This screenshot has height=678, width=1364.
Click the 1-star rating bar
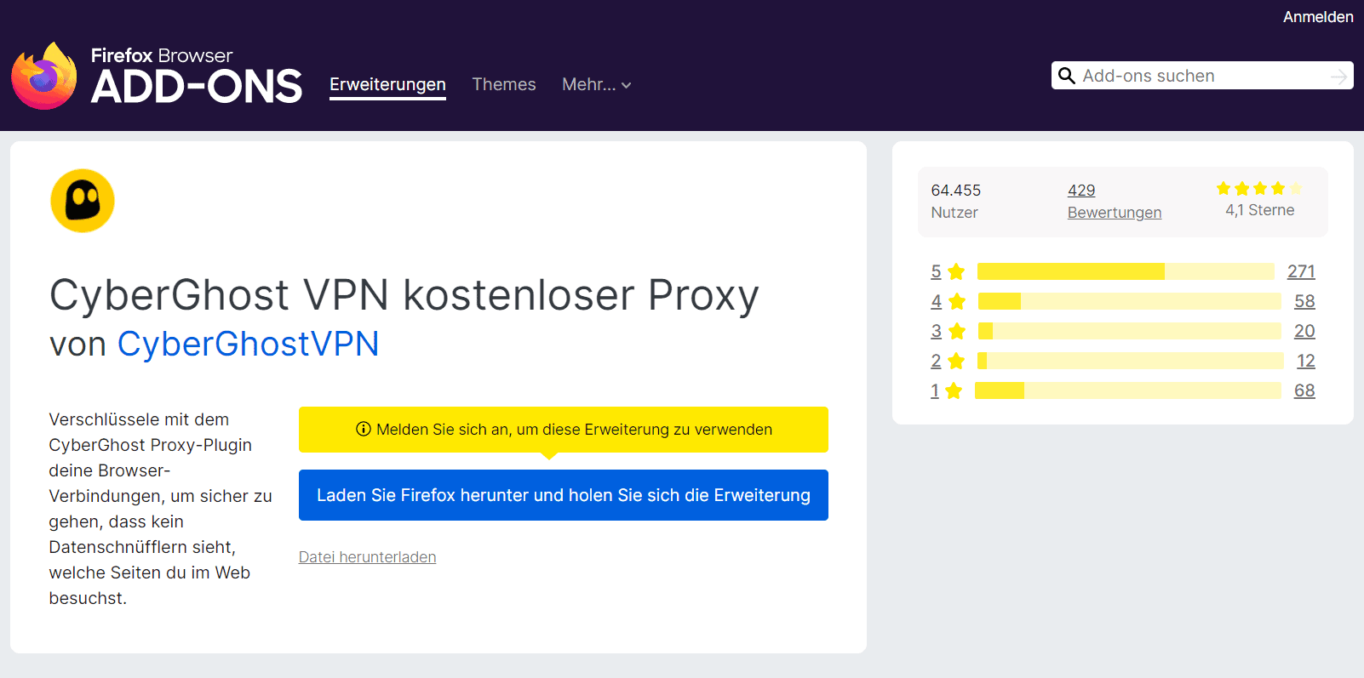point(1128,390)
